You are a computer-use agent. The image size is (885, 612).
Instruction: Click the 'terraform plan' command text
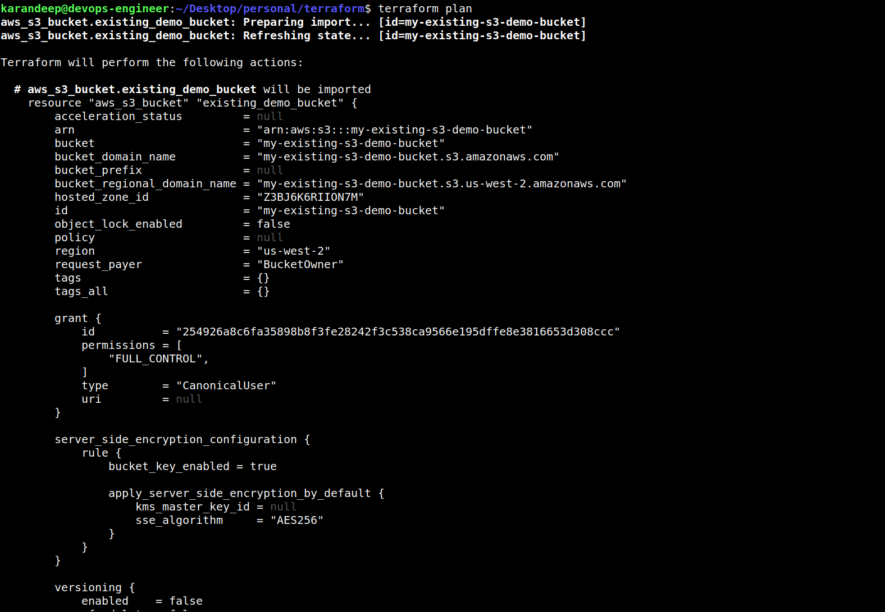pos(425,8)
